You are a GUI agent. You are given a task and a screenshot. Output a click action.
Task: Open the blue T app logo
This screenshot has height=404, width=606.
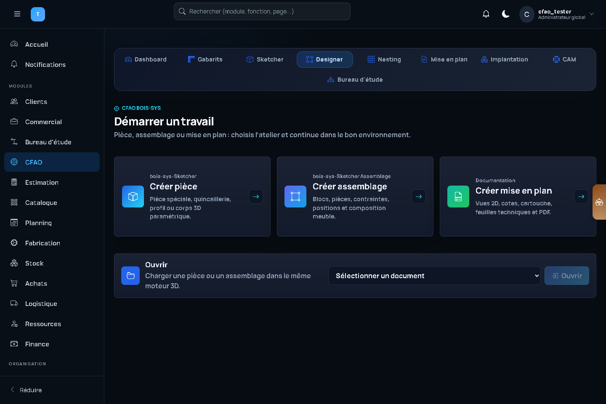point(38,14)
